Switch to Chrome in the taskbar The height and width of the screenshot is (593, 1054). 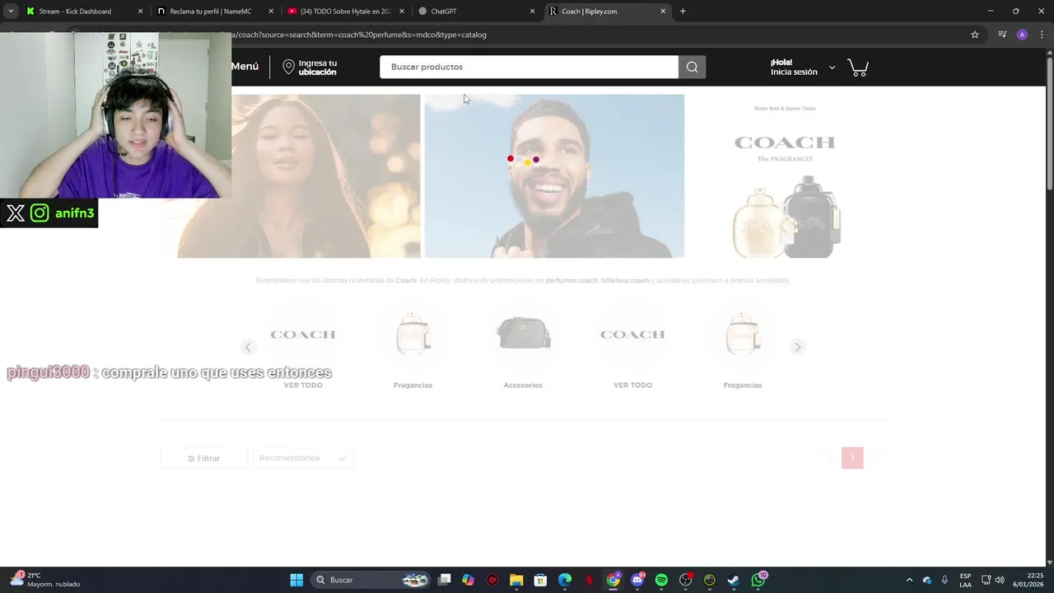613,580
